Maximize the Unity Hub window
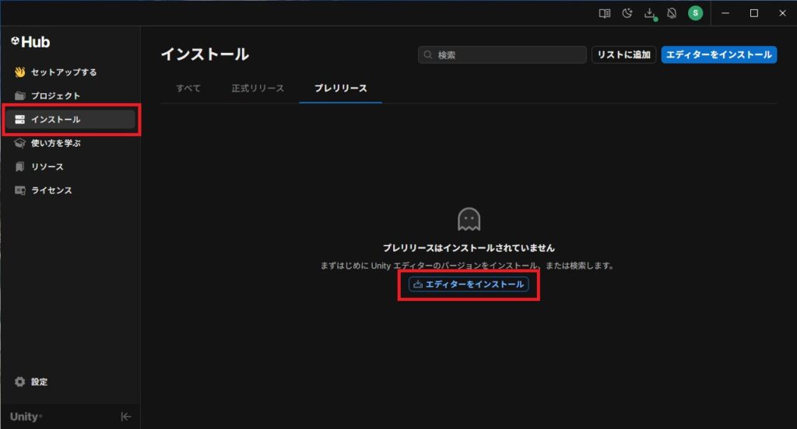This screenshot has width=797, height=429. click(753, 13)
